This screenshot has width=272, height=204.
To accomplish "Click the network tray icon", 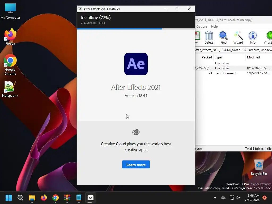I will point(232,198).
